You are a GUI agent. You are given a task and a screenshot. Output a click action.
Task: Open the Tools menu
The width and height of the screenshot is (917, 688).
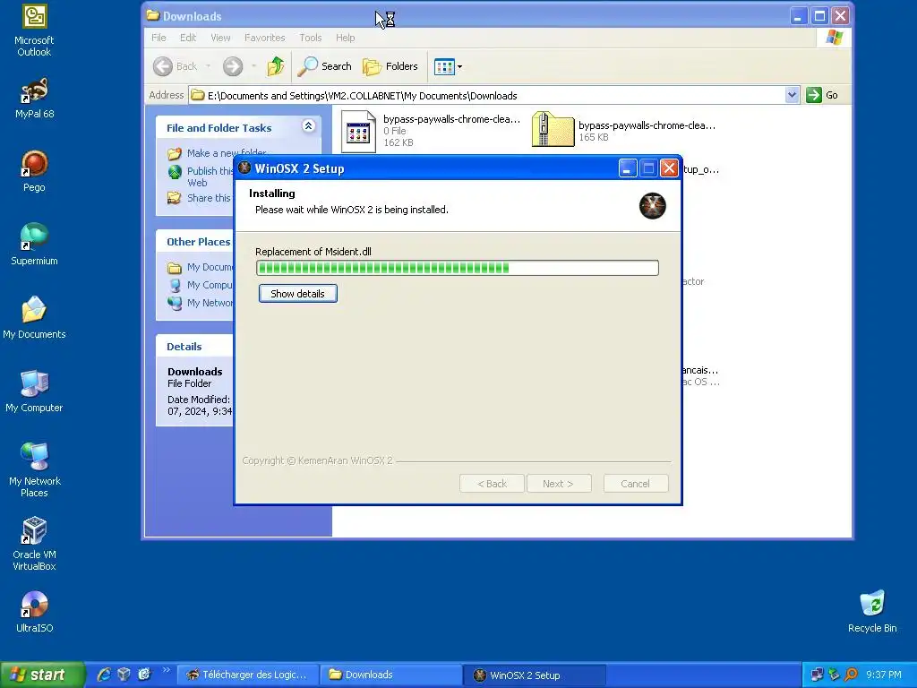point(311,38)
